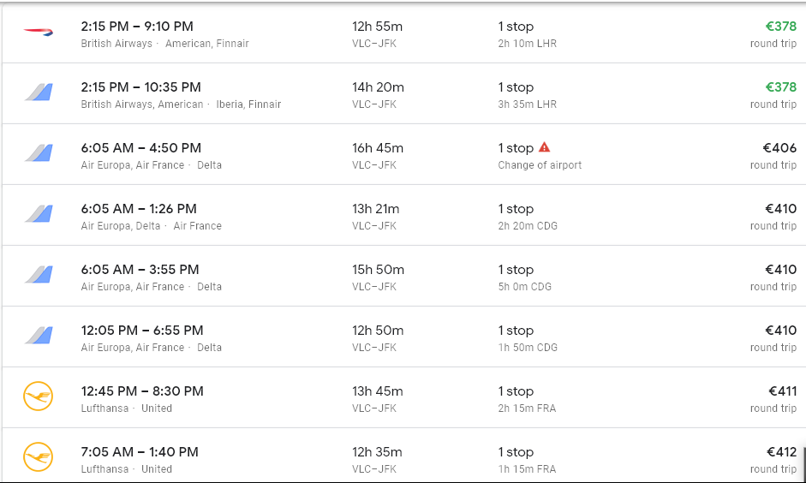Click the airline icon for the 2:15 PM – 10:35 PM flight
Image resolution: width=806 pixels, height=483 pixels.
[39, 92]
